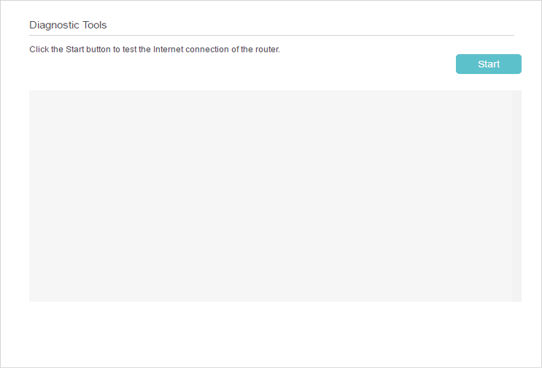Select the diagnostic output text area
Viewport: 542px width, 368px height.
(270, 196)
